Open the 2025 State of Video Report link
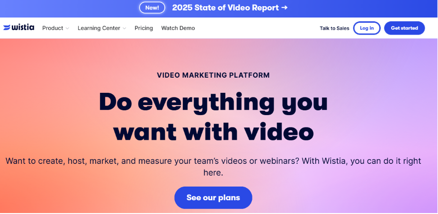Screen dimensions: 438x214 point(230,8)
